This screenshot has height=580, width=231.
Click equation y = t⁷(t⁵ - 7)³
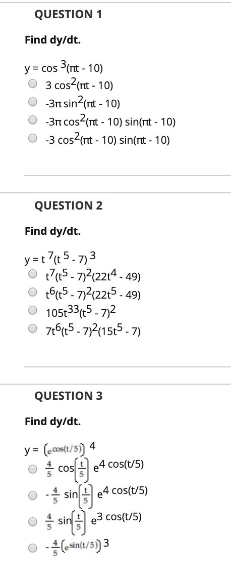click(61, 258)
